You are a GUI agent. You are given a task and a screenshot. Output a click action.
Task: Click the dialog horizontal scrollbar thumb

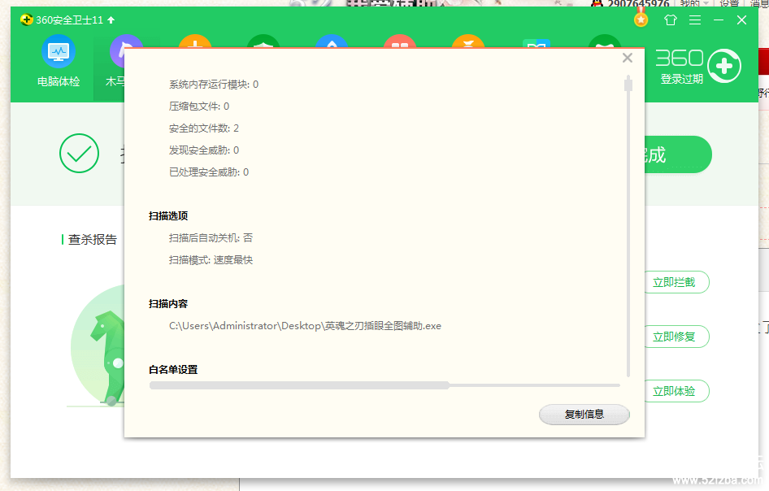pos(299,385)
